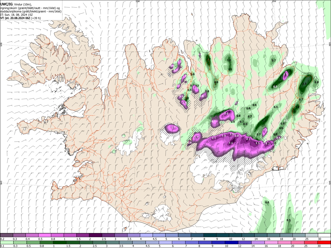Click the '0.2' label on the upper legend row
The height and width of the screenshot is (248, 331).
click(x=2, y=239)
